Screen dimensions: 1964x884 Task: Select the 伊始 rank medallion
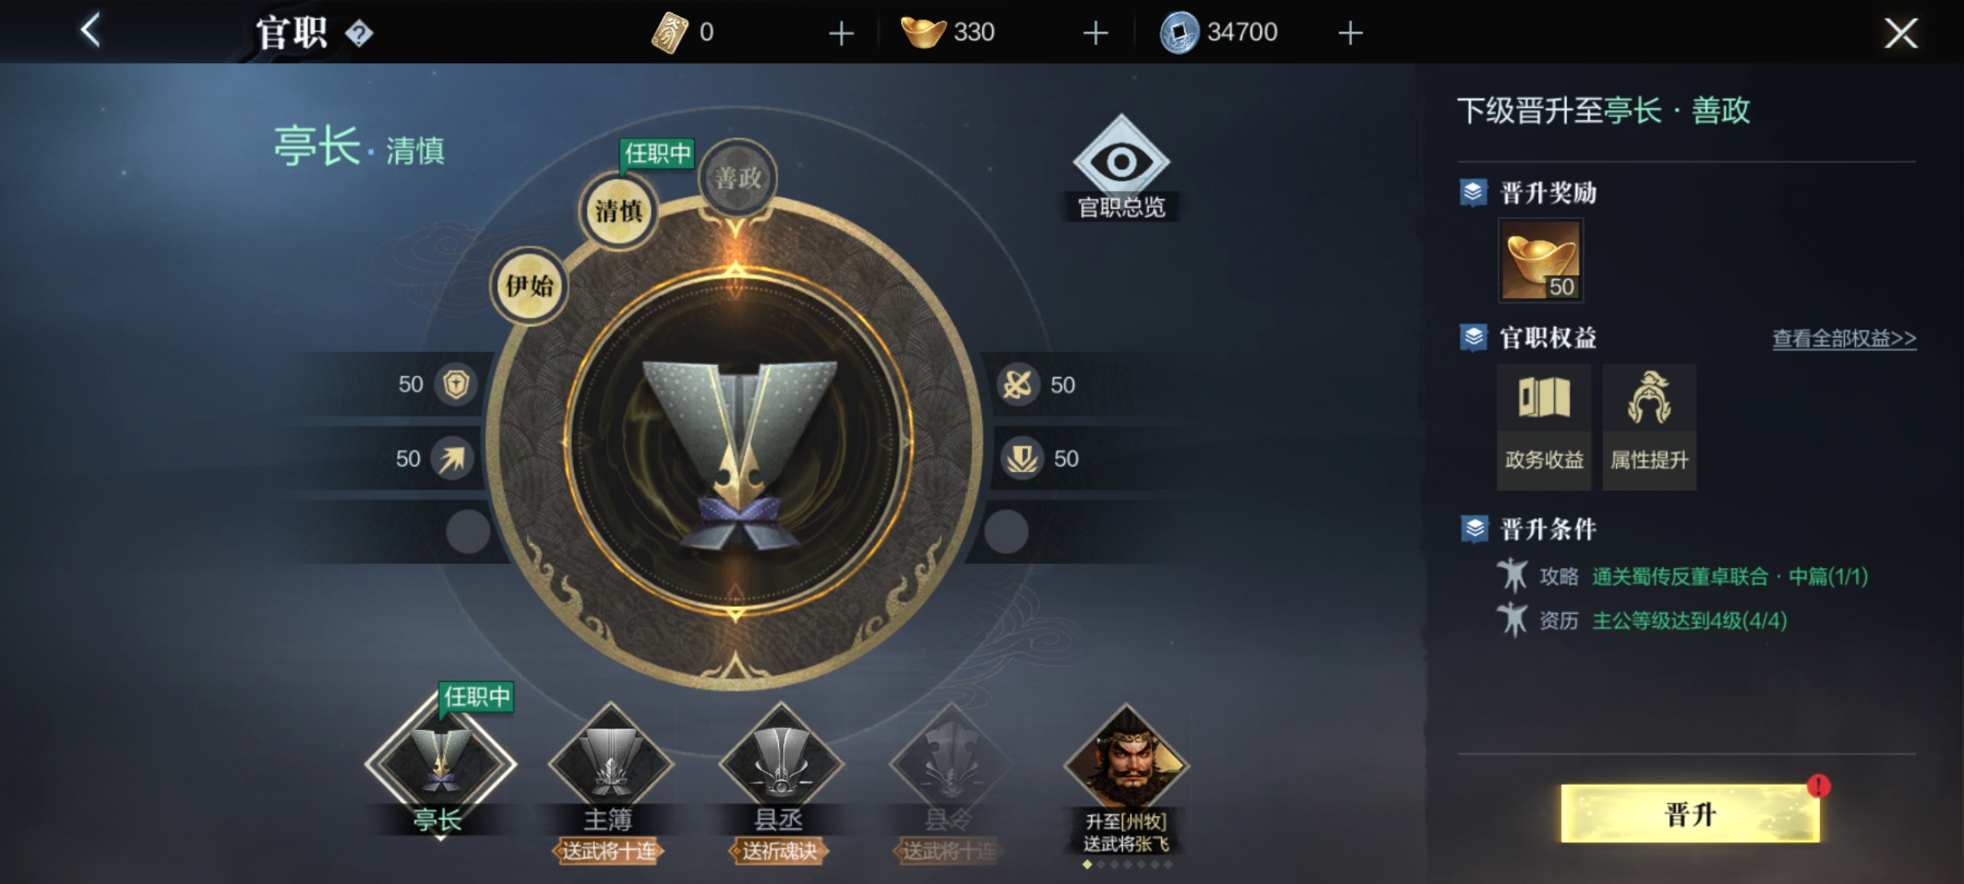click(x=529, y=286)
